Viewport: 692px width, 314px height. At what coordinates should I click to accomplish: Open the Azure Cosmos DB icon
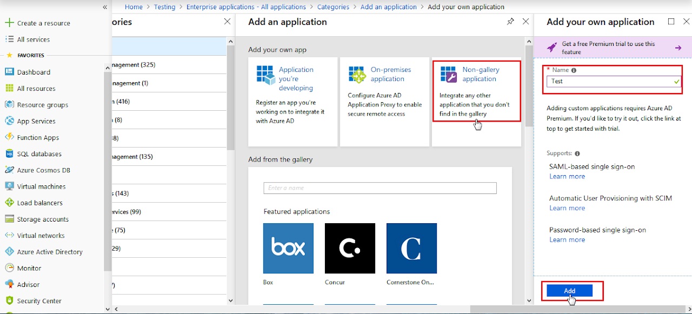(x=9, y=170)
